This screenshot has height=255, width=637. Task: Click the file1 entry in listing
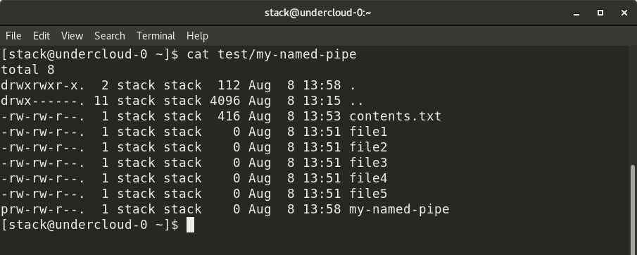tap(368, 132)
